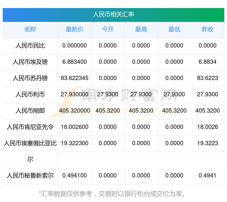Select the 今开 column header
This screenshot has width=227, height=202.
[108, 29]
